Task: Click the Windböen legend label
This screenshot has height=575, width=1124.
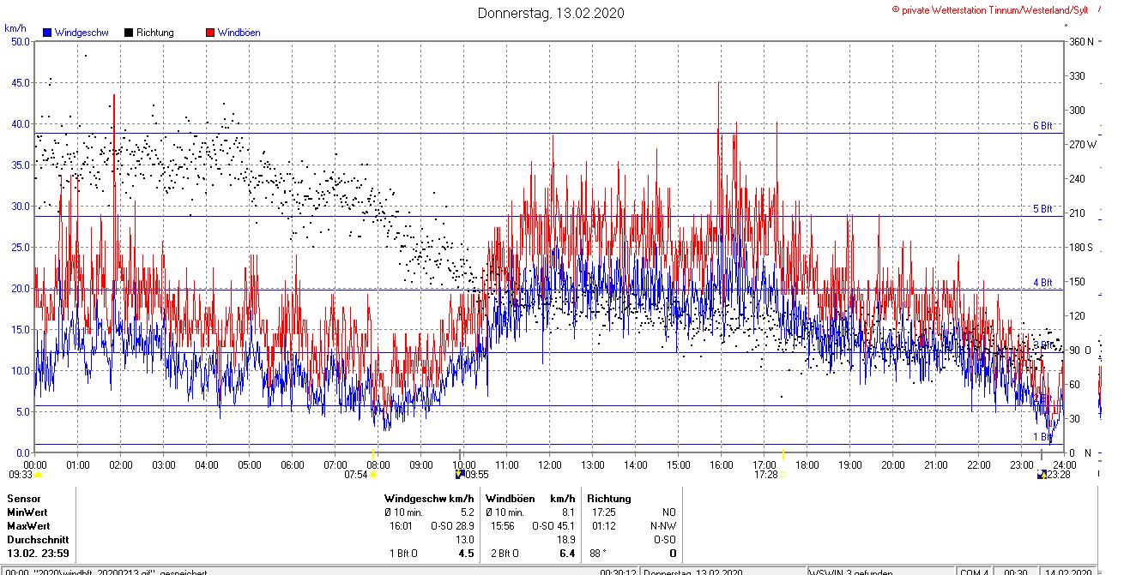Action: (x=239, y=33)
